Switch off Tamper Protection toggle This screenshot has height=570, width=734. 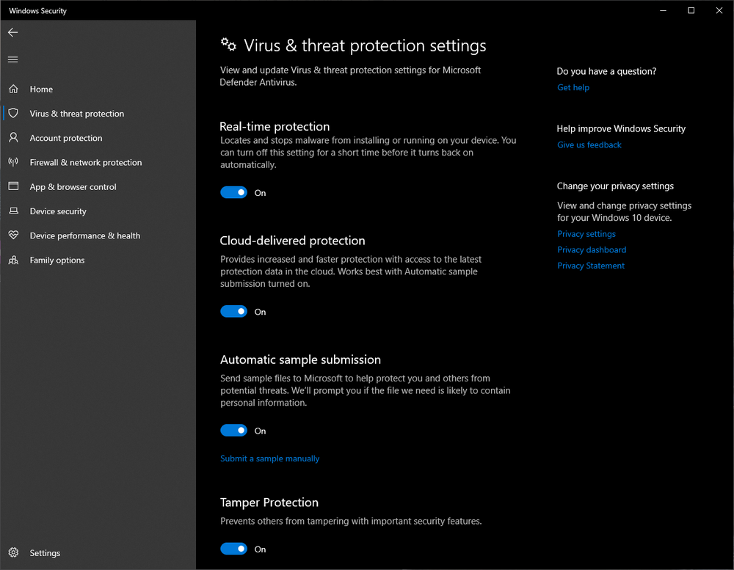234,549
